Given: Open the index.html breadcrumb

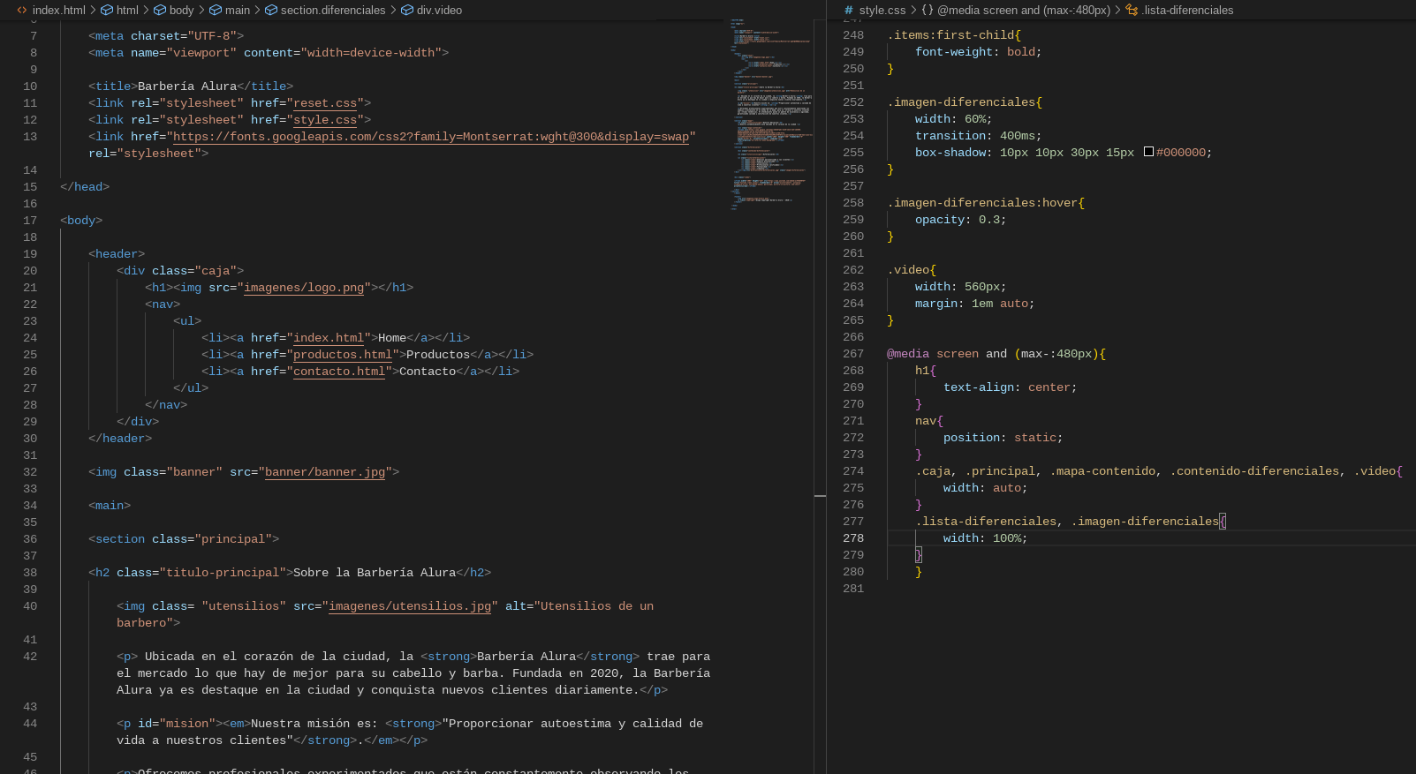Looking at the screenshot, I should (59, 11).
